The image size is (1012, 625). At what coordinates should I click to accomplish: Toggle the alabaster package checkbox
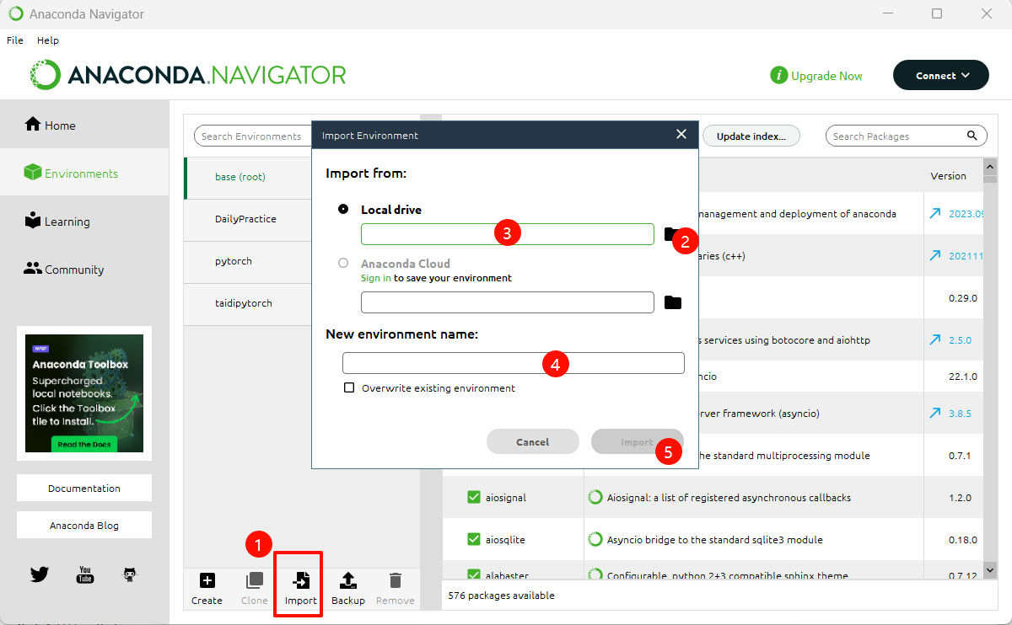(x=474, y=574)
